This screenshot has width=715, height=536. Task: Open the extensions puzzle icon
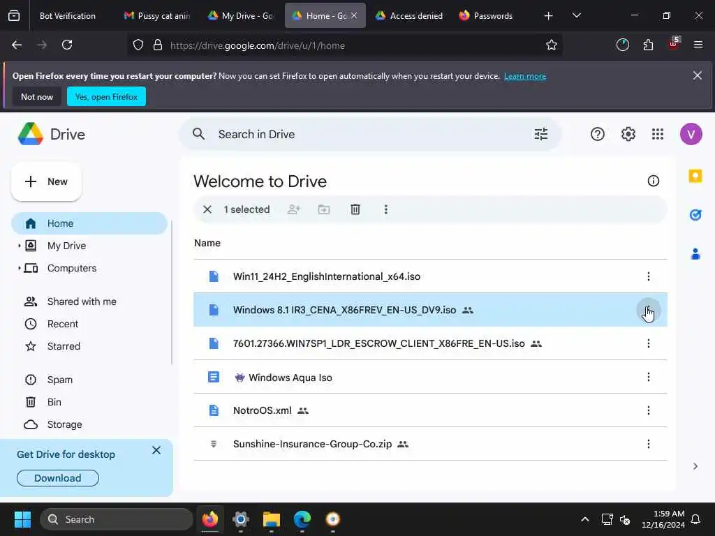[648, 45]
